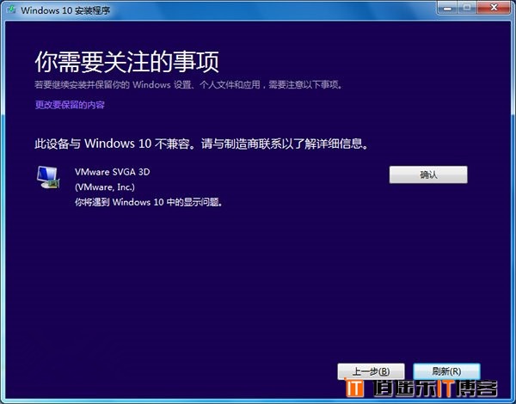Click the 你需要关注的事项 heading
Screen dimensions: 516x404
[126, 62]
